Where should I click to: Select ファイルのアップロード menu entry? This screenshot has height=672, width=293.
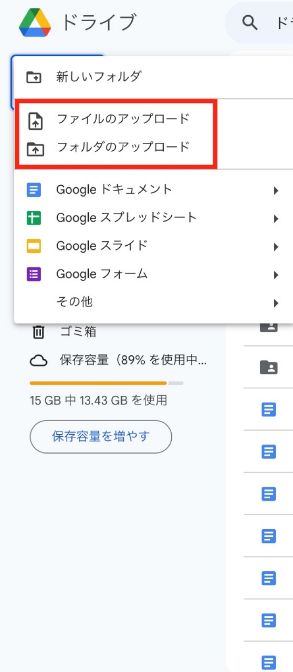pos(122,119)
